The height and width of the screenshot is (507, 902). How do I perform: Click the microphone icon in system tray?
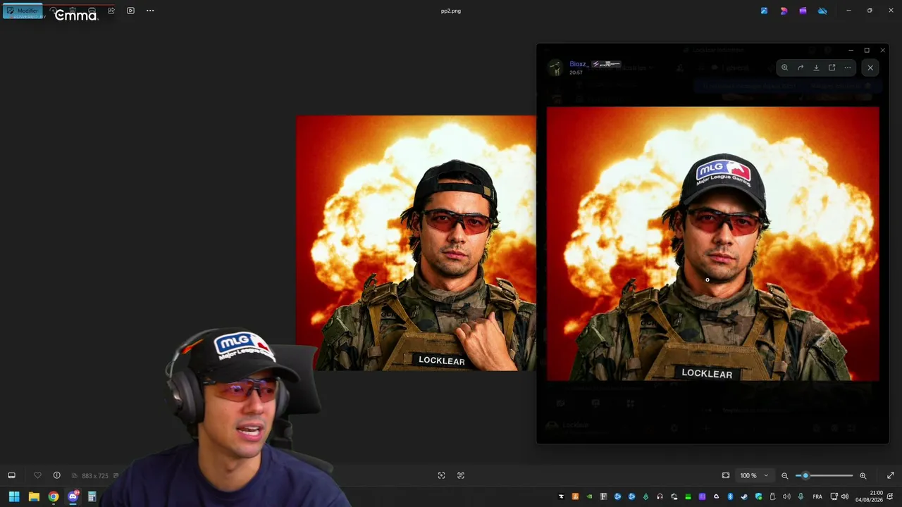point(801,496)
